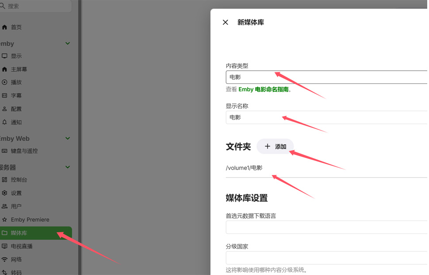Click the 显示名称 text field

(x=326, y=117)
